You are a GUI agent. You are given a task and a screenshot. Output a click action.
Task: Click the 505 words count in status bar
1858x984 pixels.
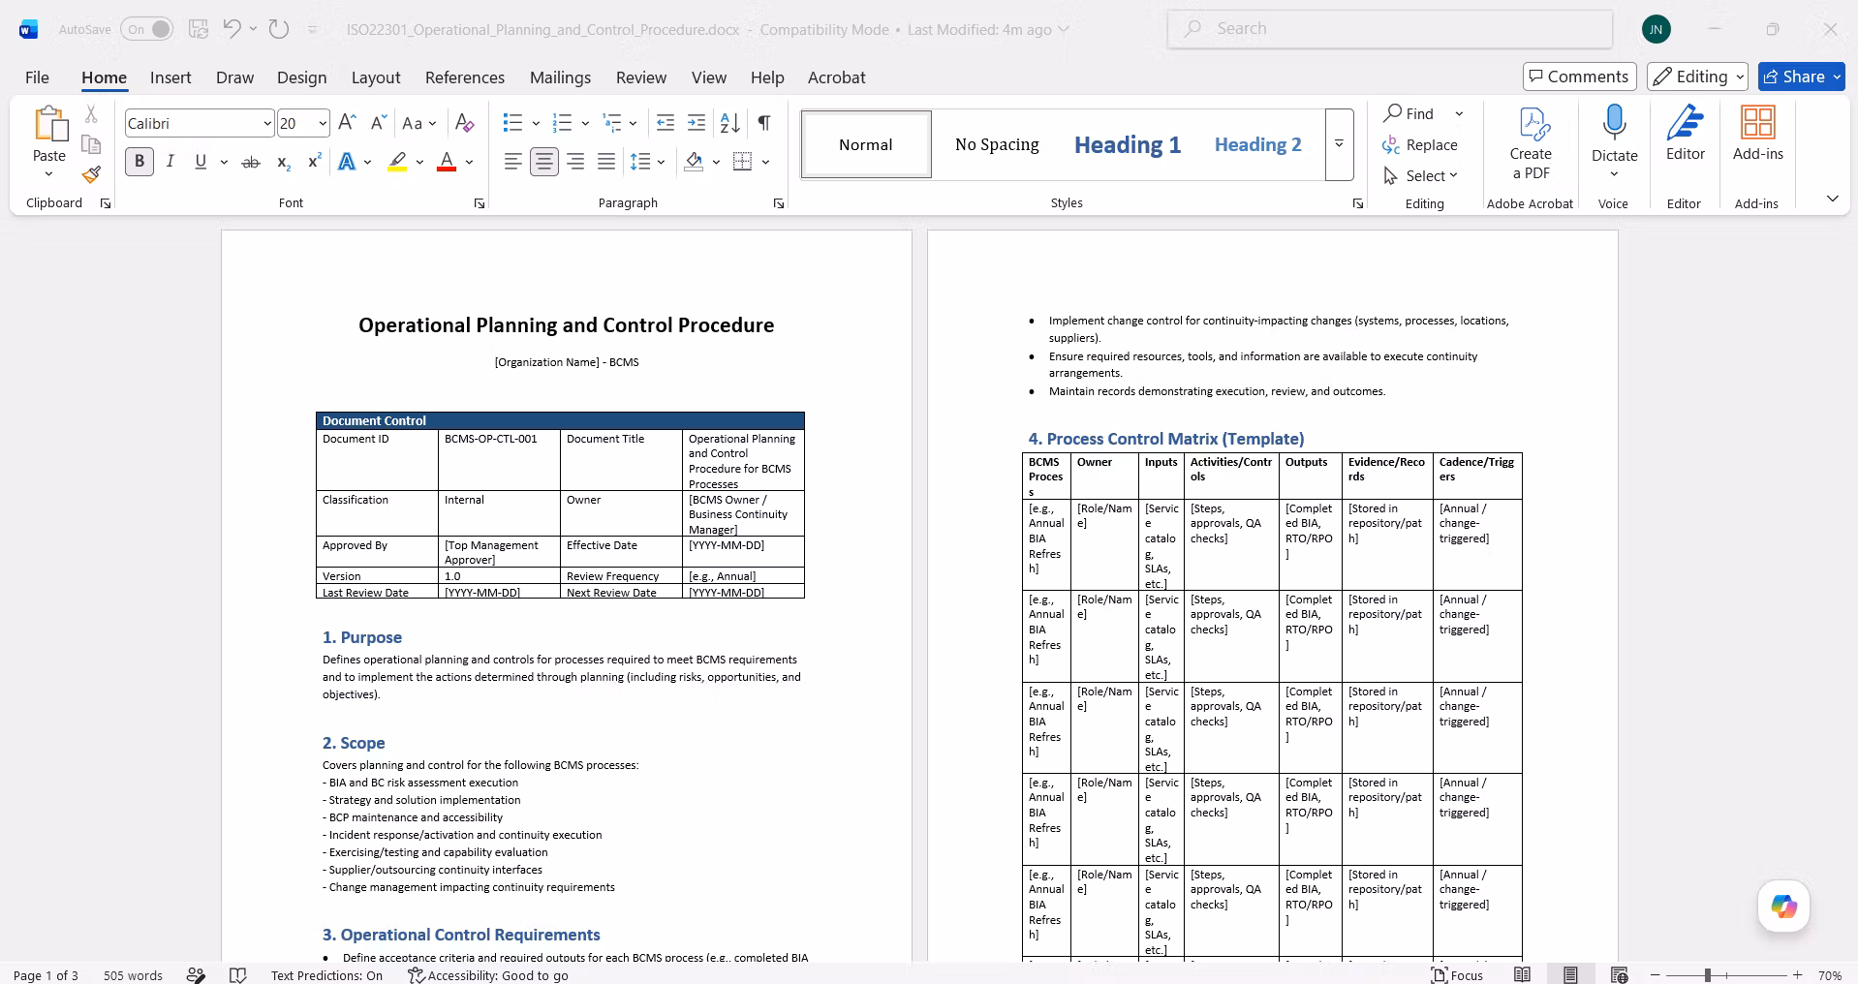(x=133, y=975)
